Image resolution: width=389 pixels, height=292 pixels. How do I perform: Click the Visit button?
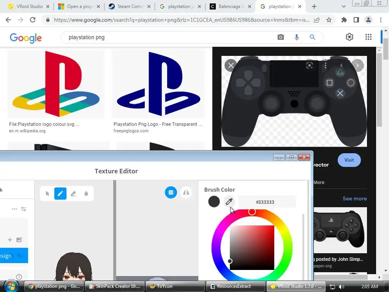click(x=349, y=160)
